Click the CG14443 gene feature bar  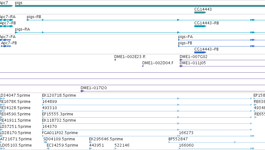200,12
